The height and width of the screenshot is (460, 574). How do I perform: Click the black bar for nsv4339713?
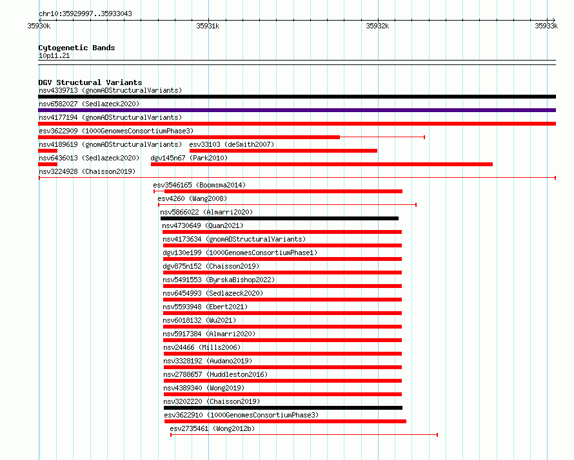(x=297, y=97)
